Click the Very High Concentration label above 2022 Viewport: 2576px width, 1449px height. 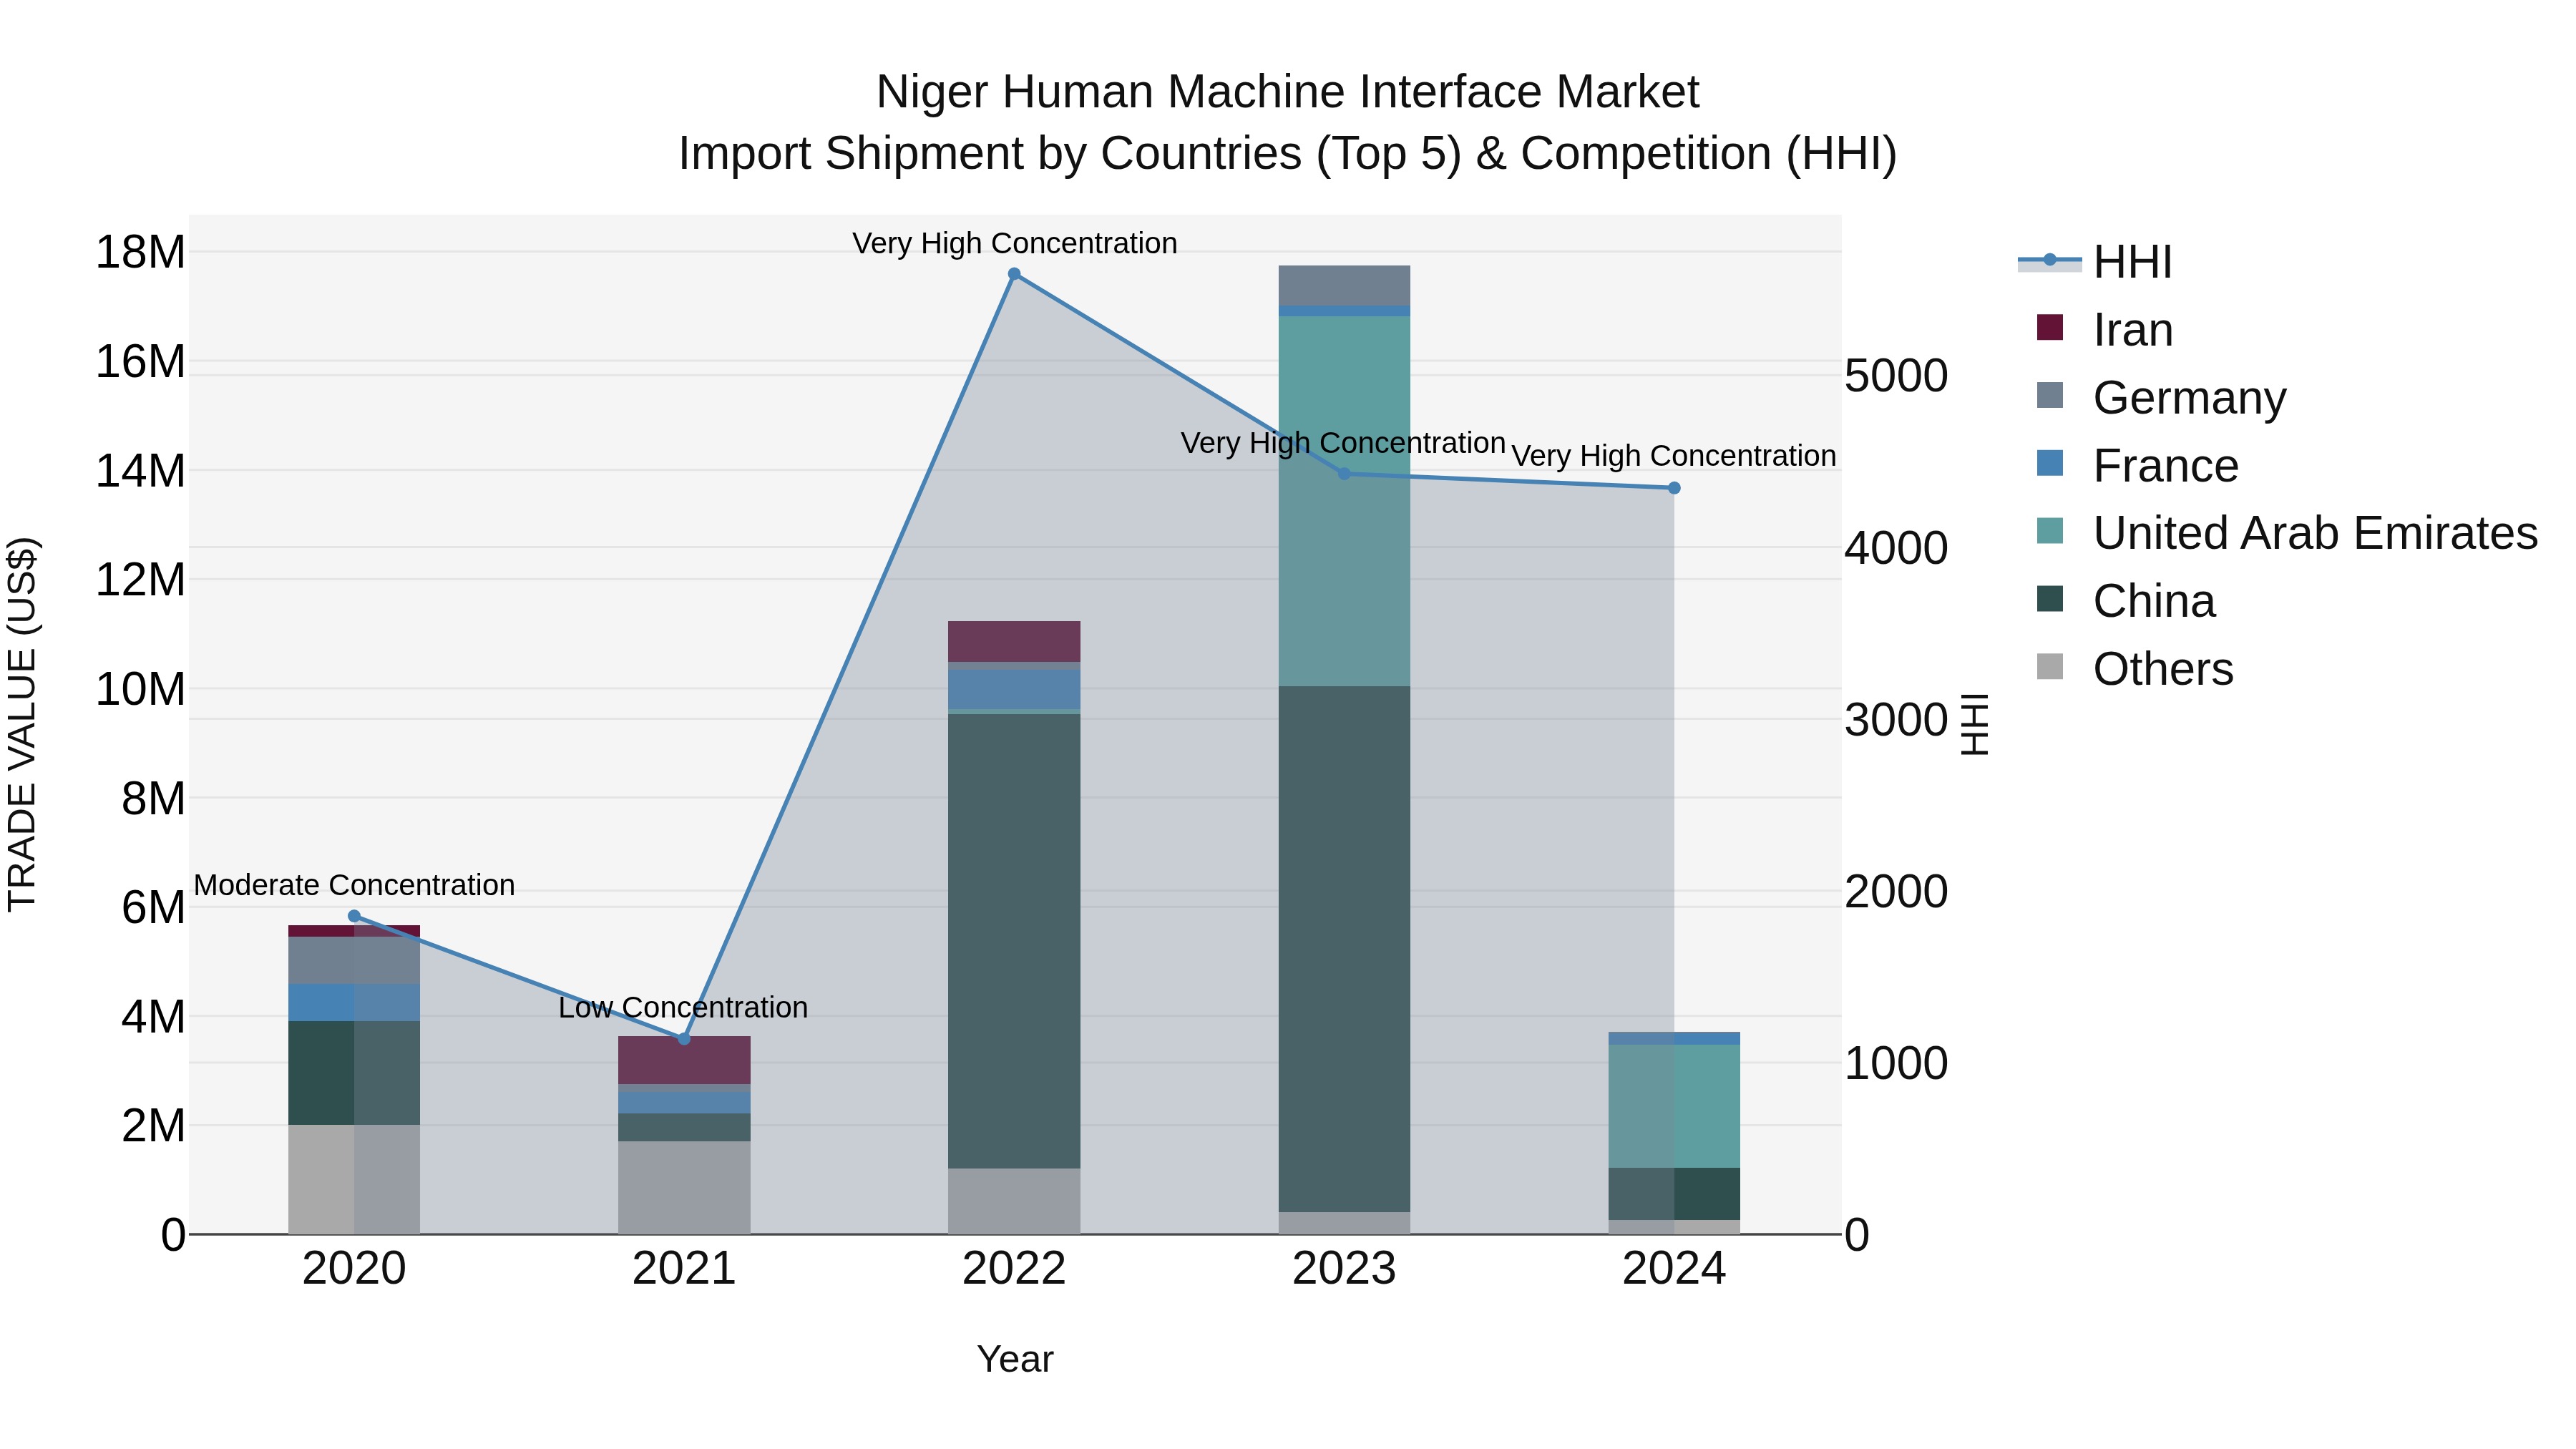tap(1014, 243)
